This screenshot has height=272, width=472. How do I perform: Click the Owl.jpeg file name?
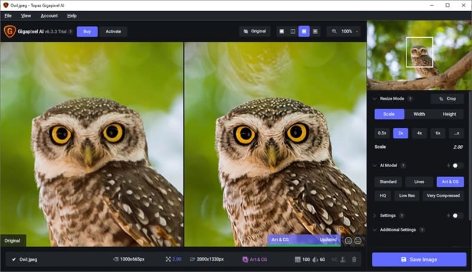28,260
